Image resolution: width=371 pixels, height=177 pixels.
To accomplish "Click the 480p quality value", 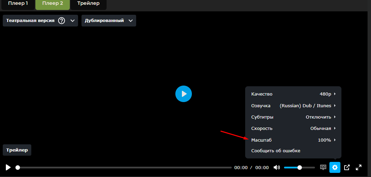I will point(325,94).
